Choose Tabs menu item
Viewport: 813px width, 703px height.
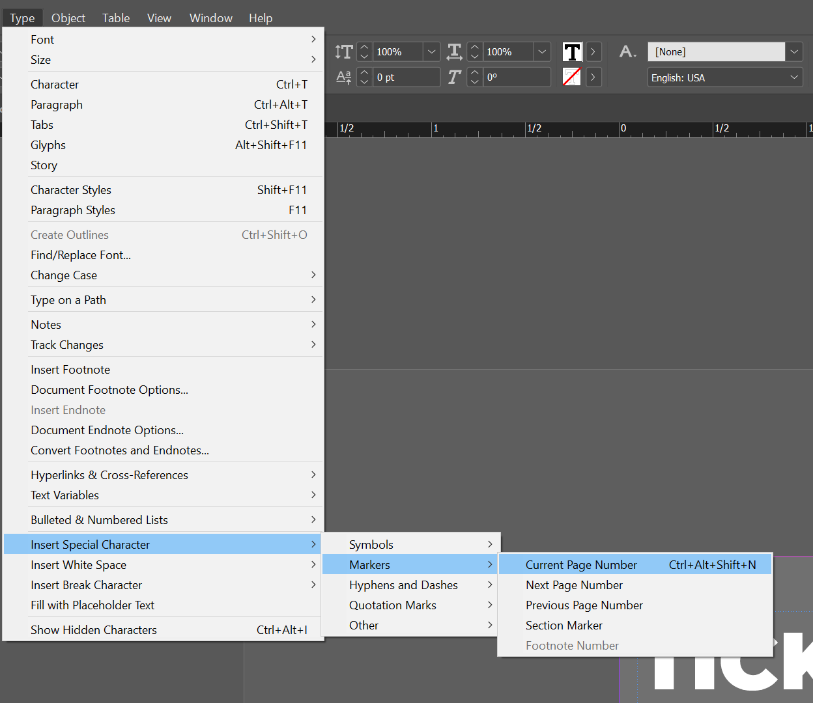tap(163, 124)
